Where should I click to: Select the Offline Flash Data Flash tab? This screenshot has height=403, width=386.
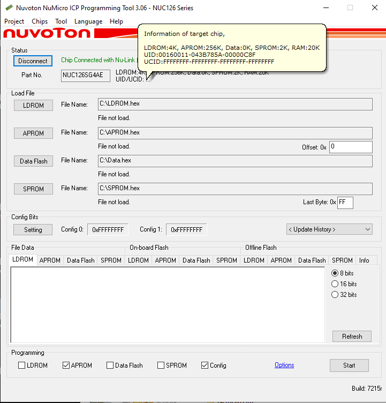pyautogui.click(x=312, y=260)
